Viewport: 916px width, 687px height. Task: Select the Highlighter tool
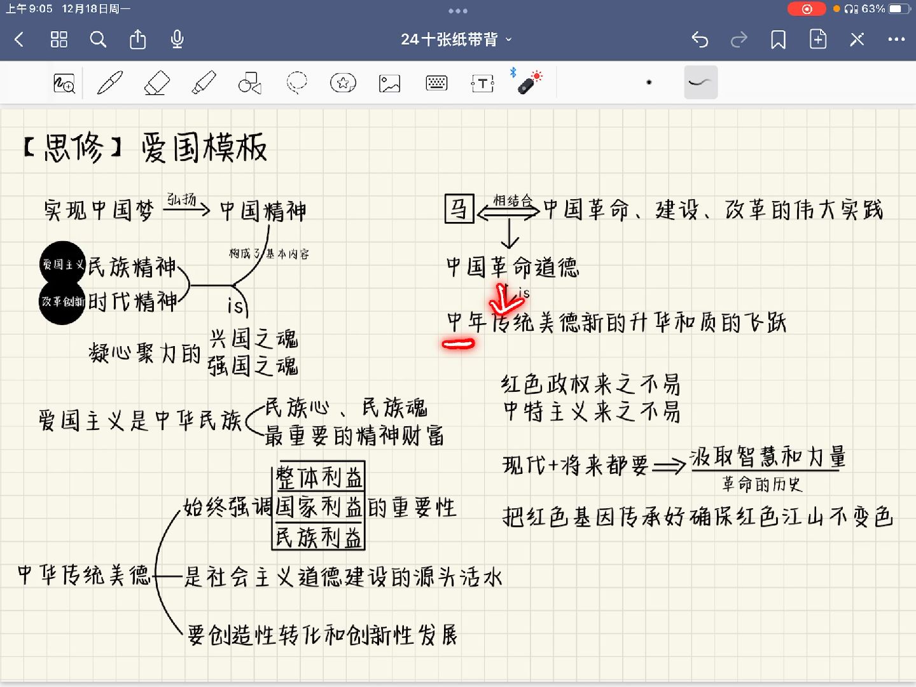(204, 83)
